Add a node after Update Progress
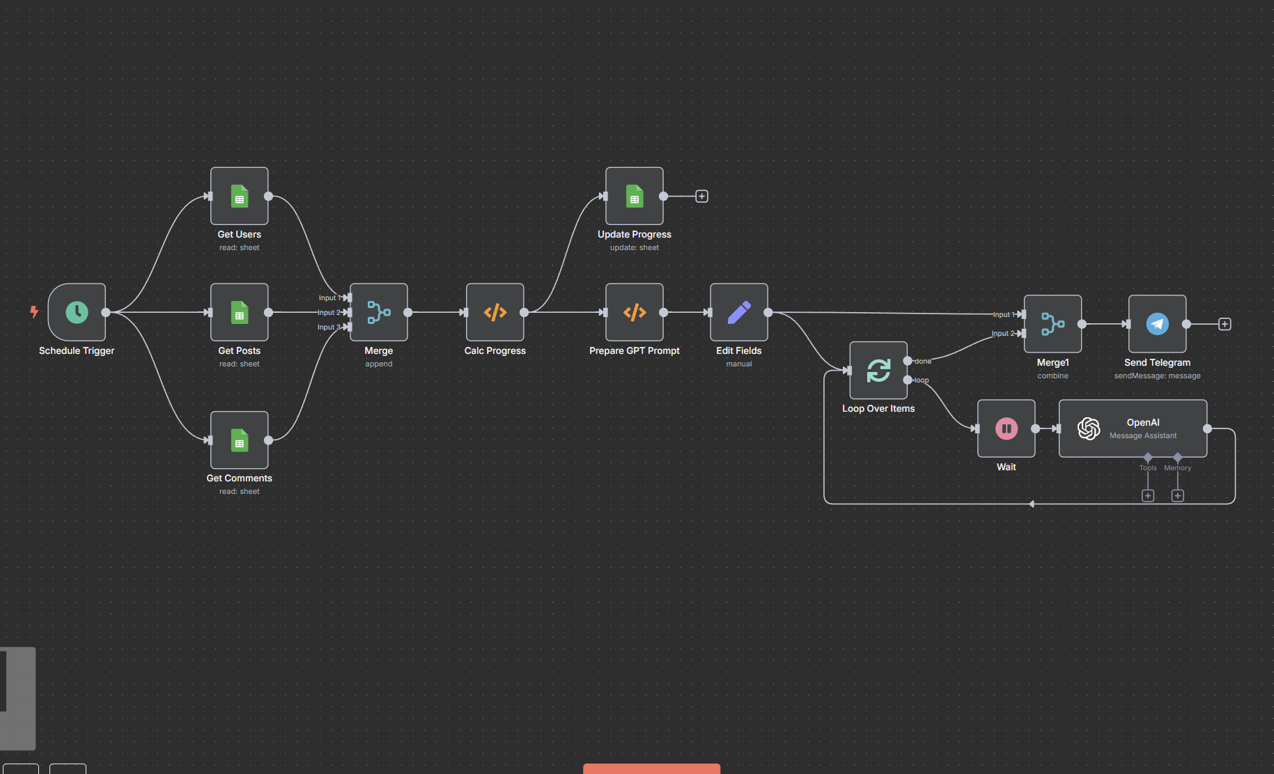Image resolution: width=1274 pixels, height=774 pixels. click(702, 196)
